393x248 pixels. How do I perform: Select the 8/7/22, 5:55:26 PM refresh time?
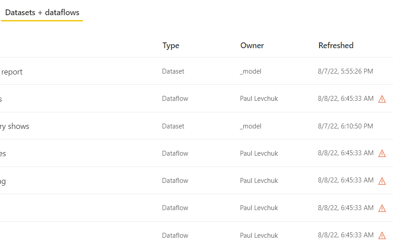click(345, 71)
